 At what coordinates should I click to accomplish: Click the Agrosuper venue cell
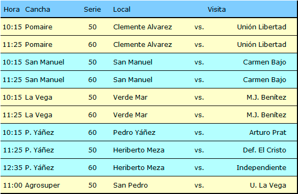click(42, 185)
